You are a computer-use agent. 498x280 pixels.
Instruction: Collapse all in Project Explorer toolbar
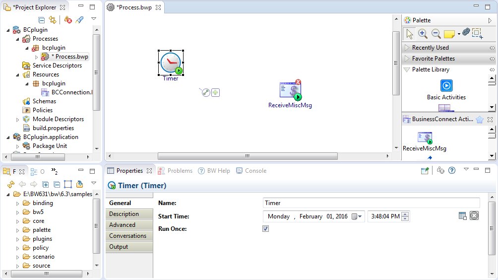[x=41, y=20]
